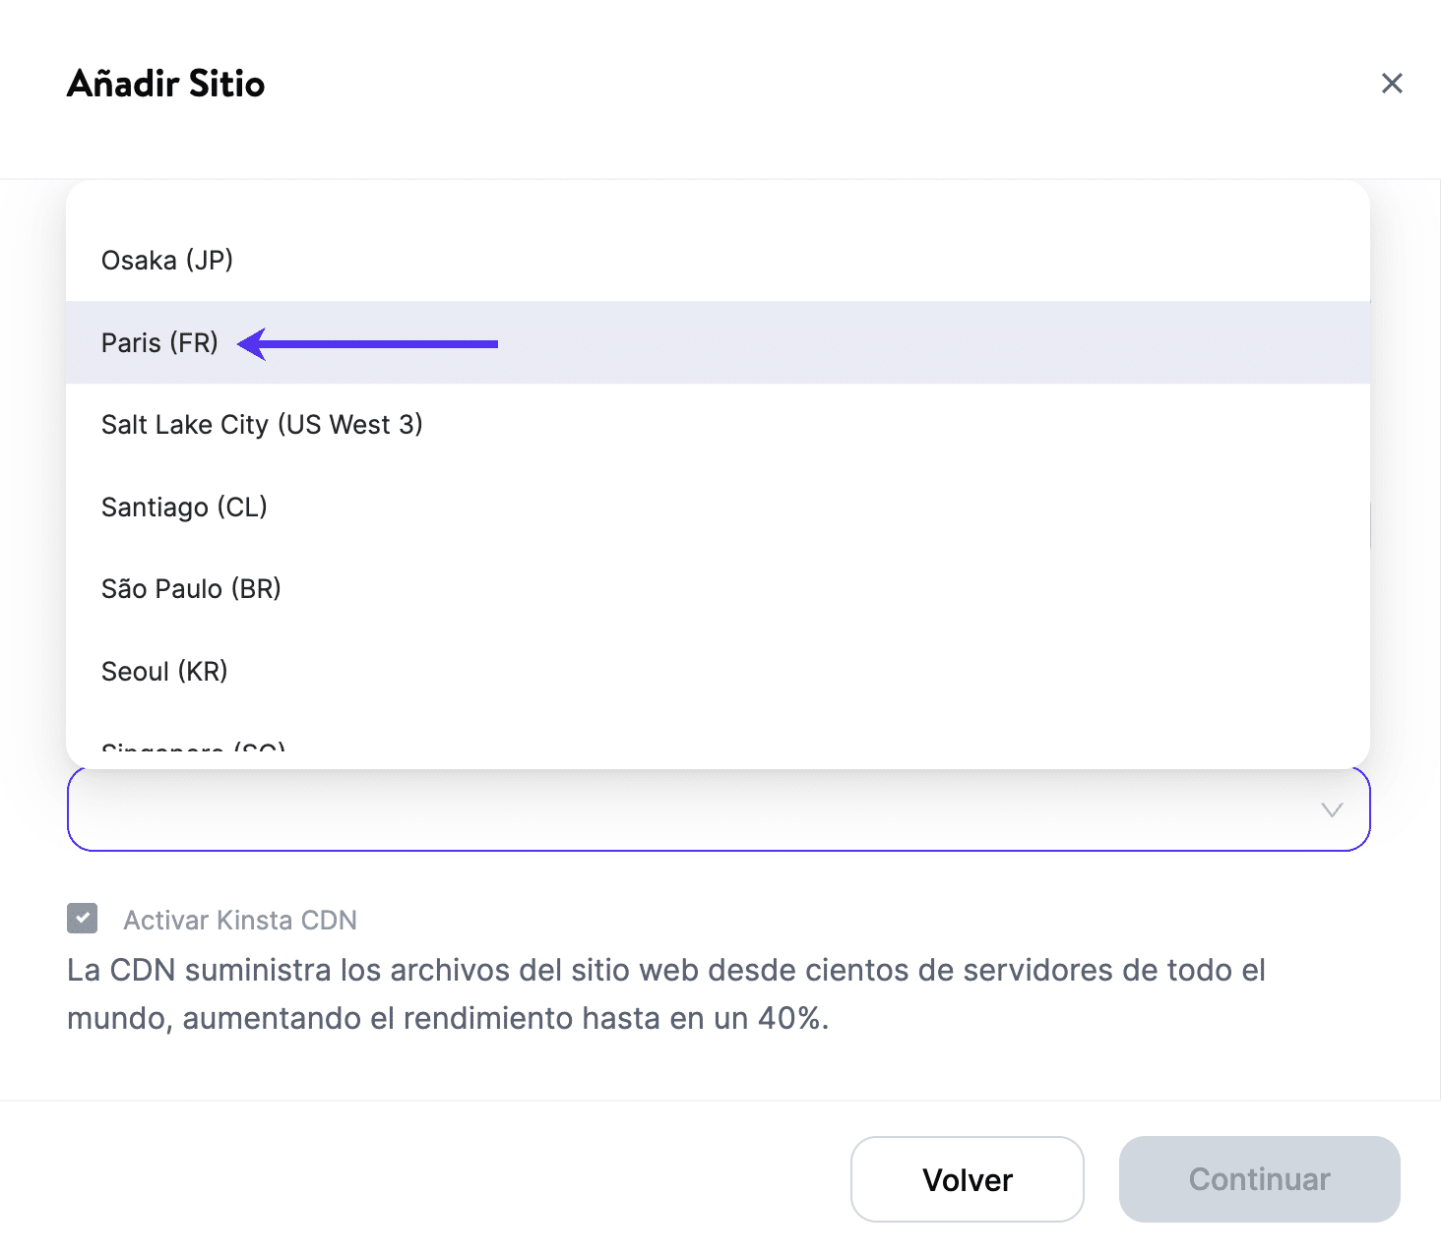Choose Paris (FR) data center option
1441x1255 pixels.
coord(159,343)
